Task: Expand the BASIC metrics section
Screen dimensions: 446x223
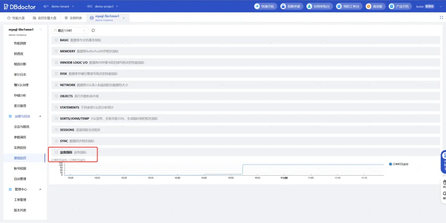Action: (56, 40)
